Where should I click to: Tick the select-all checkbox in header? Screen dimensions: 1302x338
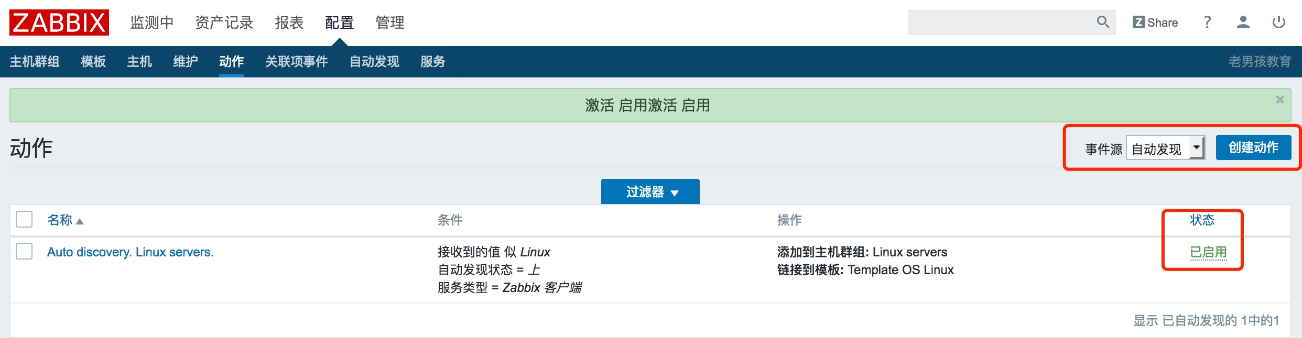(24, 219)
